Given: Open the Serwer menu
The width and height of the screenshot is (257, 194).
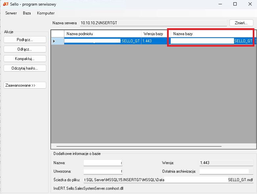Looking at the screenshot, I should point(11,13).
